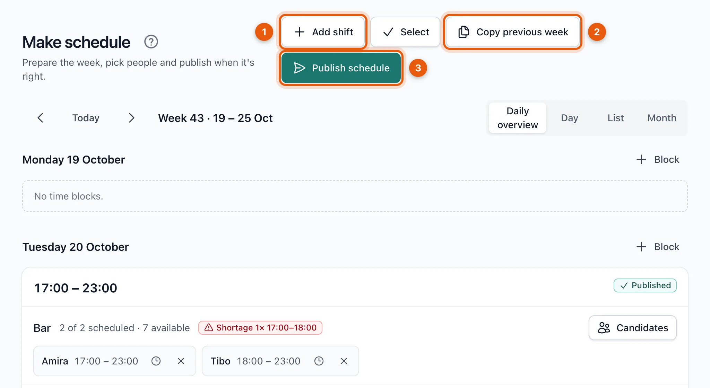Click the Select button
The image size is (710, 388).
click(x=405, y=32)
